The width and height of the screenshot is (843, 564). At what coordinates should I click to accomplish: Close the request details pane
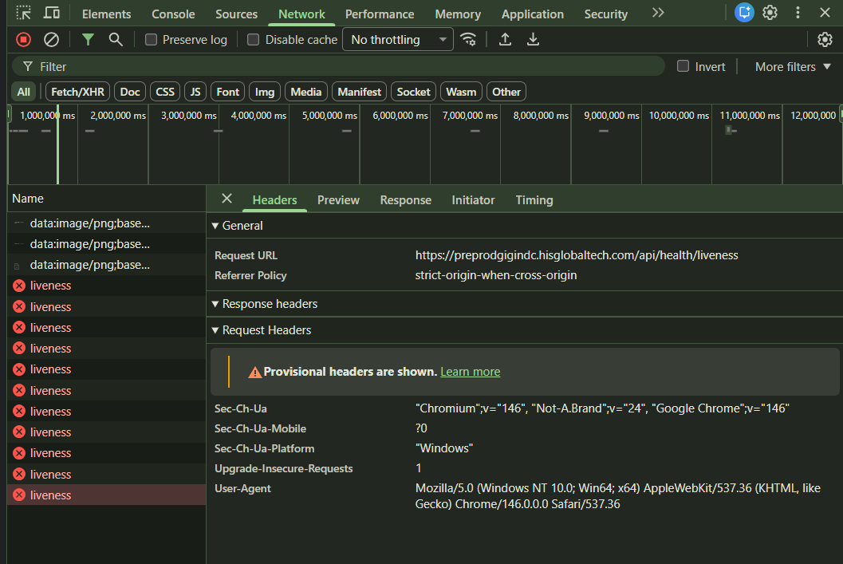227,199
